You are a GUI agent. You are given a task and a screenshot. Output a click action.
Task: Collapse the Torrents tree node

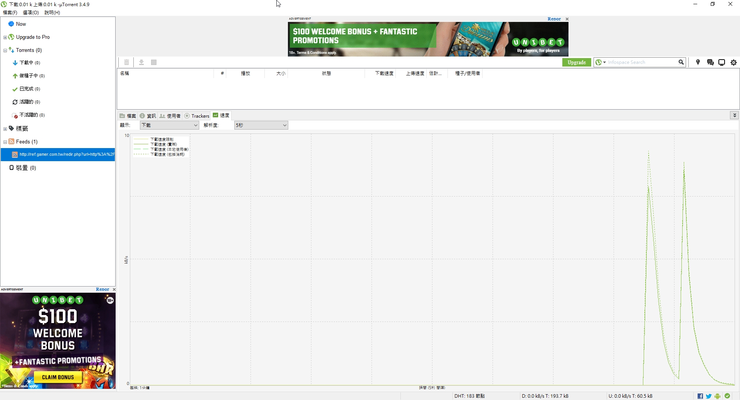point(5,50)
